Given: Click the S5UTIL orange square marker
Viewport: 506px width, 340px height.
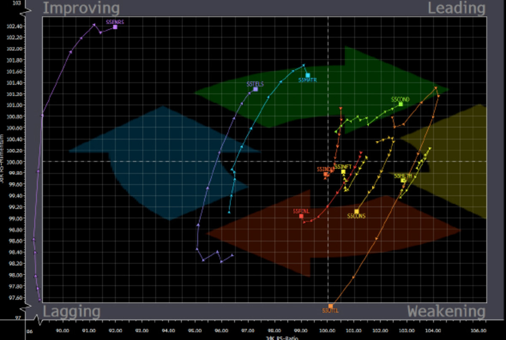Looking at the screenshot, I should coord(331,306).
